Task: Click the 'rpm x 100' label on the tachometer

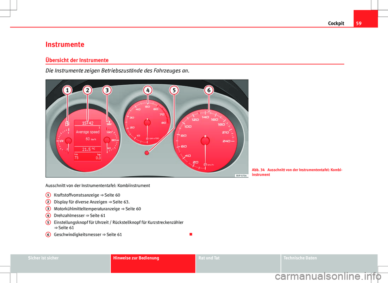Action: pos(154,138)
